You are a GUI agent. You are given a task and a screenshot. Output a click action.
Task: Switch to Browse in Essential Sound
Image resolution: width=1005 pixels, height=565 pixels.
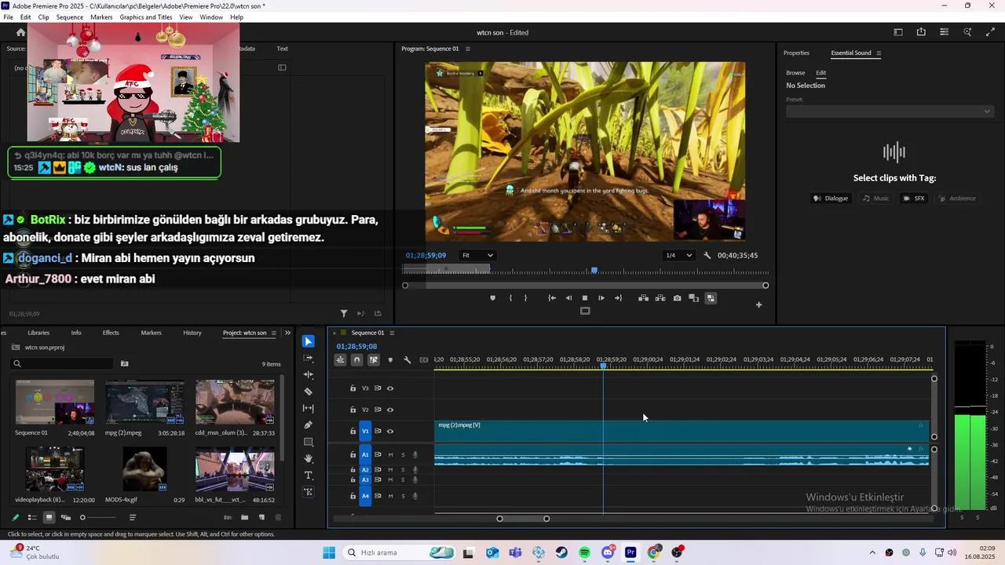point(795,73)
